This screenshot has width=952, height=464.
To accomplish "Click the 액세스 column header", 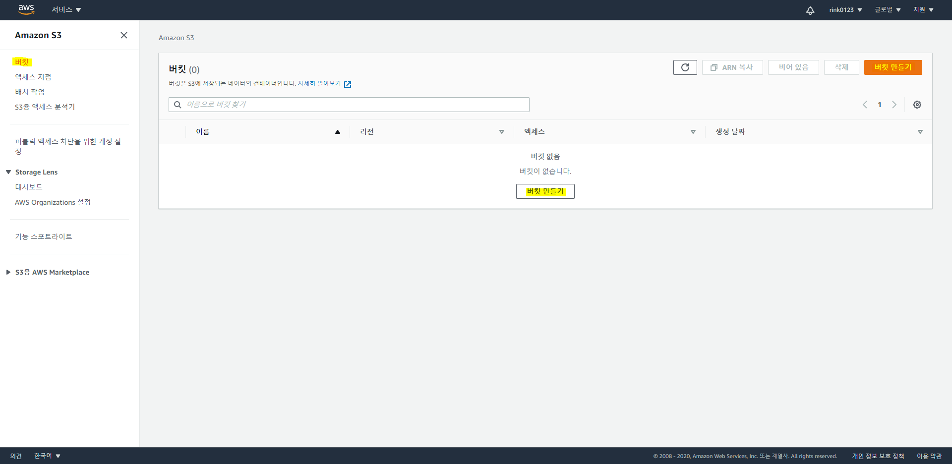I will tap(535, 132).
